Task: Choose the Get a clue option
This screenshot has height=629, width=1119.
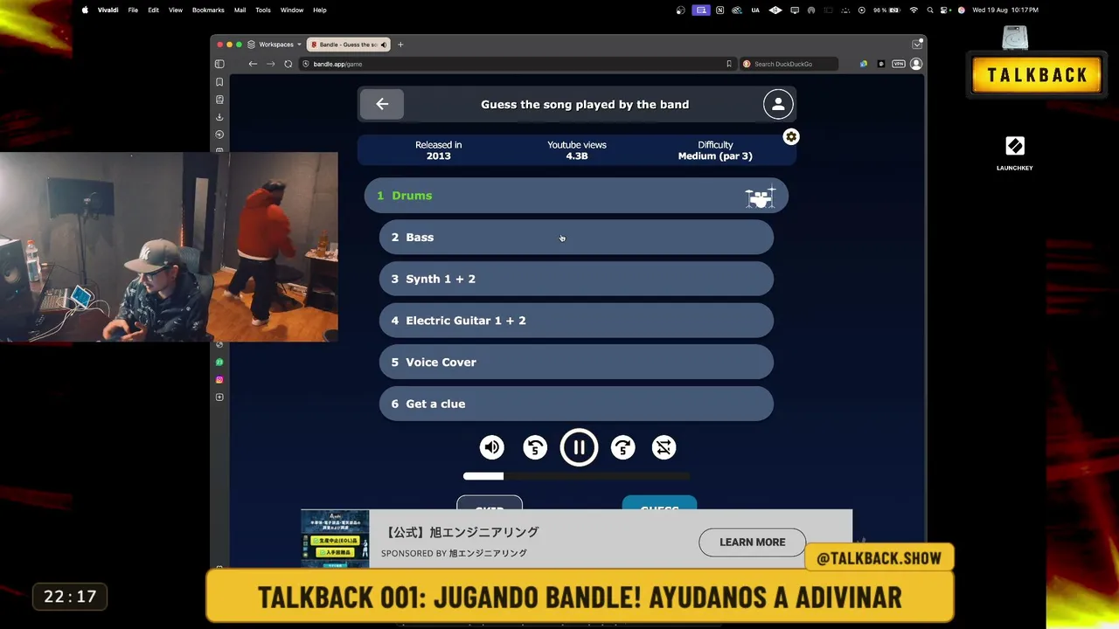Action: (576, 404)
